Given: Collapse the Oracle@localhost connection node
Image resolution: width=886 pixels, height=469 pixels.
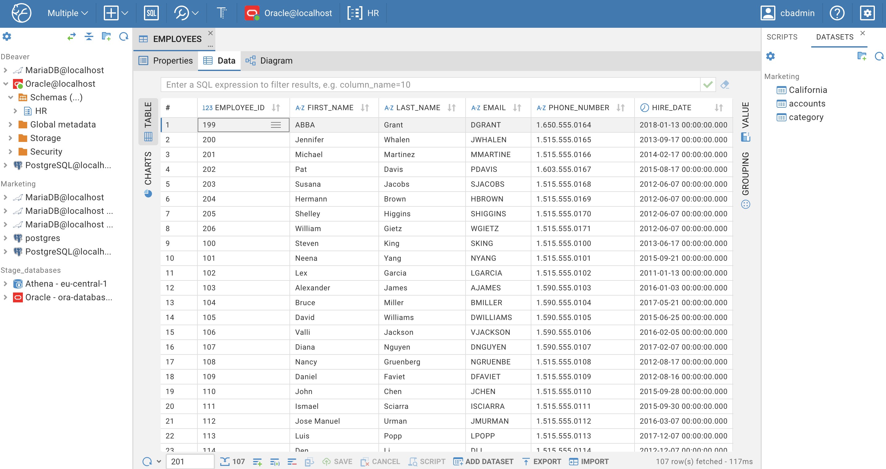Looking at the screenshot, I should coord(6,84).
